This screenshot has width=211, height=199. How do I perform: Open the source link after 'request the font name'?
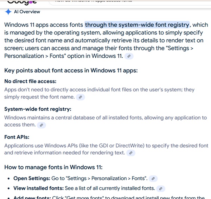pos(81,97)
